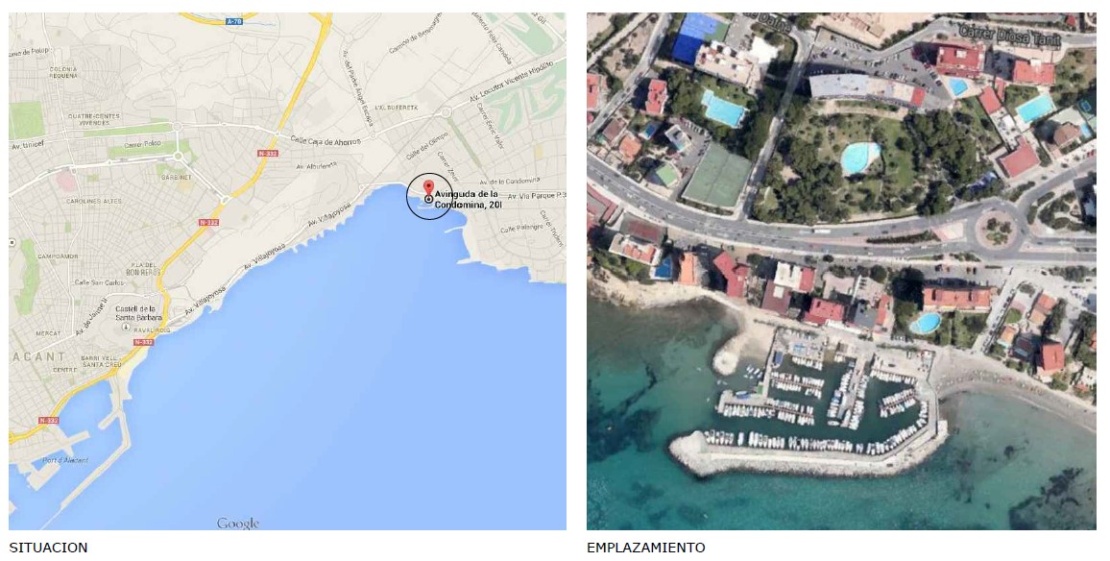Click the N-332 badge near Raval Roig
Screen dimensions: 1110x561
(x=143, y=342)
